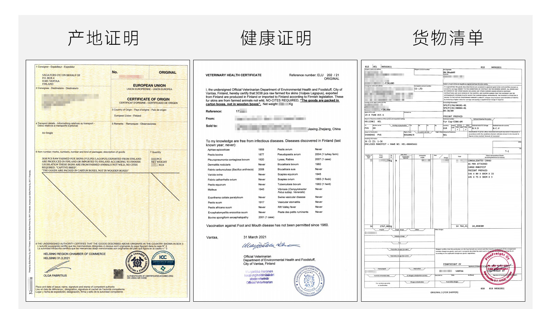
Task: Click the 健康证明 heading
Action: coord(276,38)
